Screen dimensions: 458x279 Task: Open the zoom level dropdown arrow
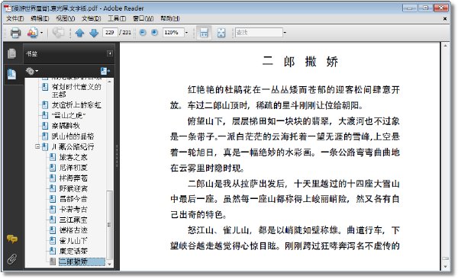[186, 33]
